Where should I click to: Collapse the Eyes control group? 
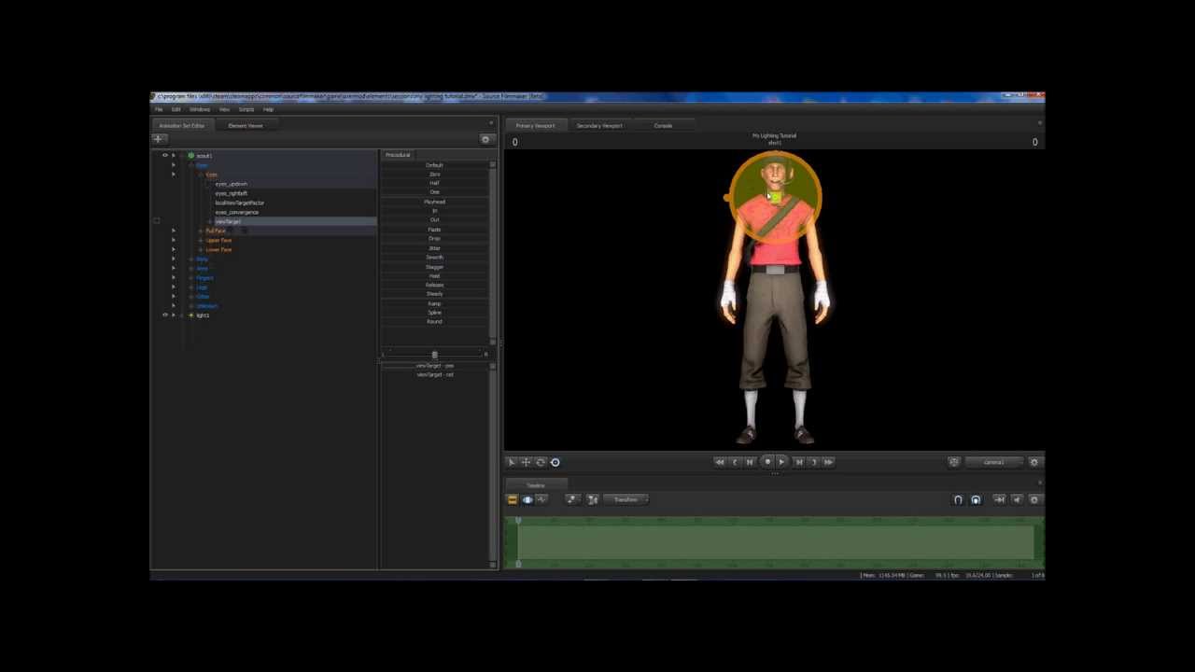pos(201,175)
